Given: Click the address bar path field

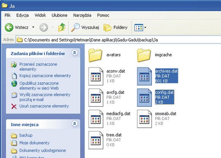Looking at the screenshot, I should pos(118,40).
